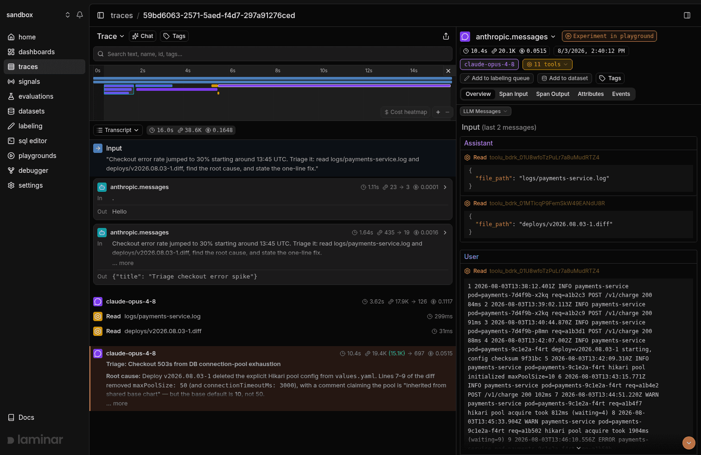The height and width of the screenshot is (455, 701).
Task: Open the Trace view dropdown
Action: click(110, 36)
